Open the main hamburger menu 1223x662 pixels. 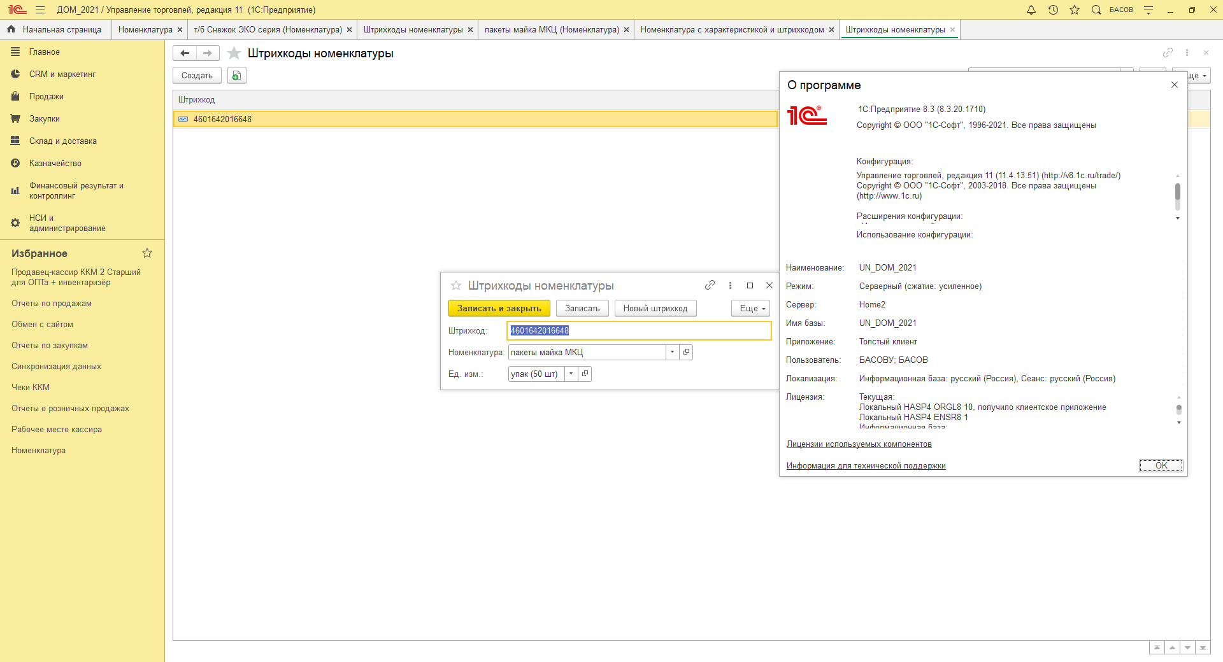click(x=40, y=10)
